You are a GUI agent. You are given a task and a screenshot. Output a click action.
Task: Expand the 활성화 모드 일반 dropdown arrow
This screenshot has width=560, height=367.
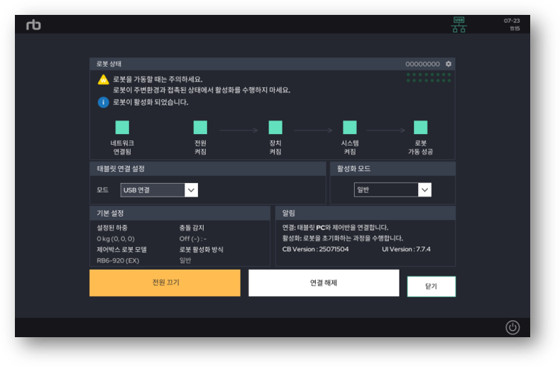tap(424, 190)
